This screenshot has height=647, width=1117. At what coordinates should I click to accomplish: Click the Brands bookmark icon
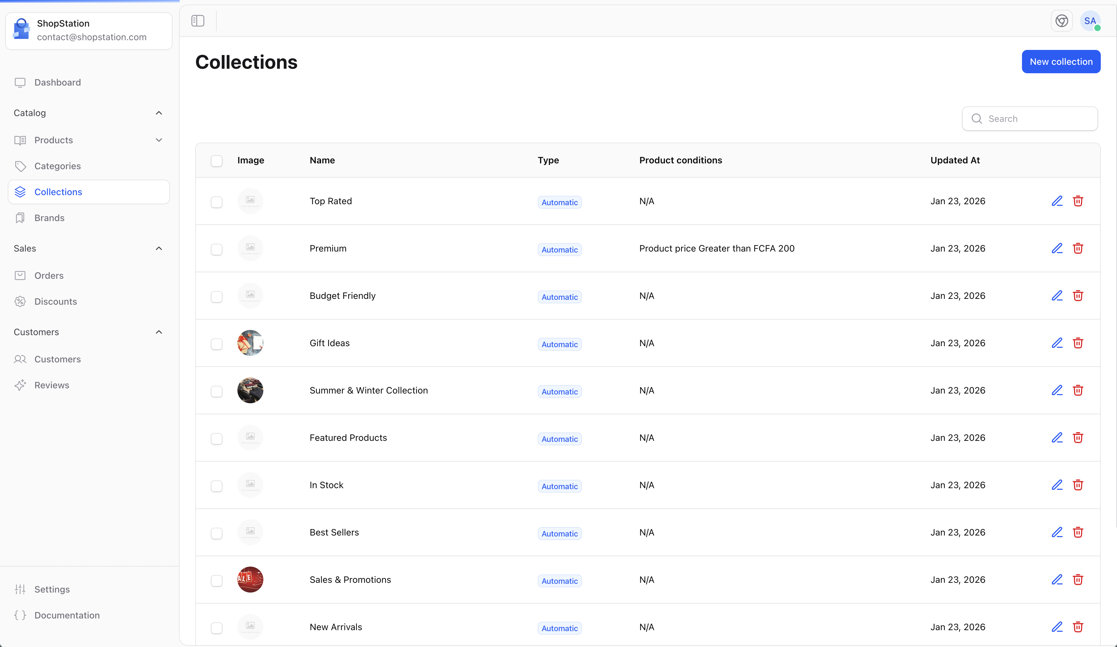[20, 218]
